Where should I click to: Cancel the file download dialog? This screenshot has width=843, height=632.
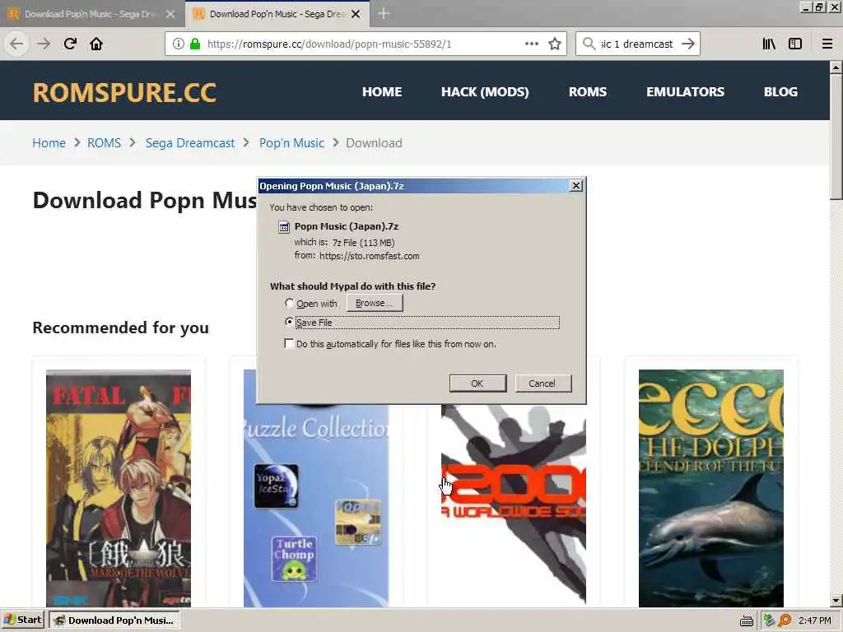[543, 383]
